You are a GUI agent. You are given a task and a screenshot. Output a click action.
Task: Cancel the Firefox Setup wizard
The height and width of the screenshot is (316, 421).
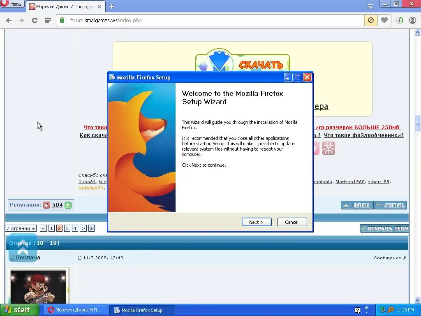tap(292, 222)
